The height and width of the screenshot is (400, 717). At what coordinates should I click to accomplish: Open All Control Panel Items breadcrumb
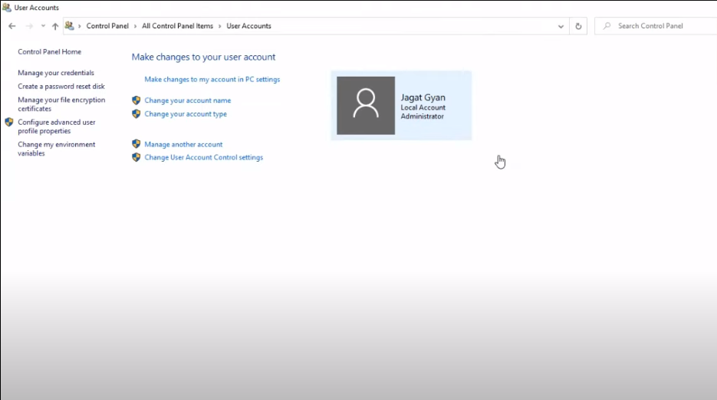(177, 26)
